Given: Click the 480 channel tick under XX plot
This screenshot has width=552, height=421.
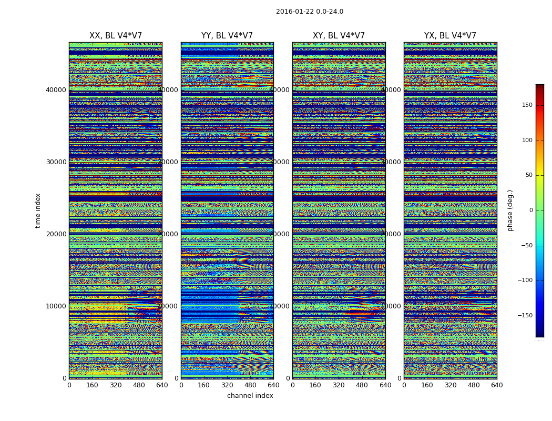Looking at the screenshot, I should tap(139, 385).
